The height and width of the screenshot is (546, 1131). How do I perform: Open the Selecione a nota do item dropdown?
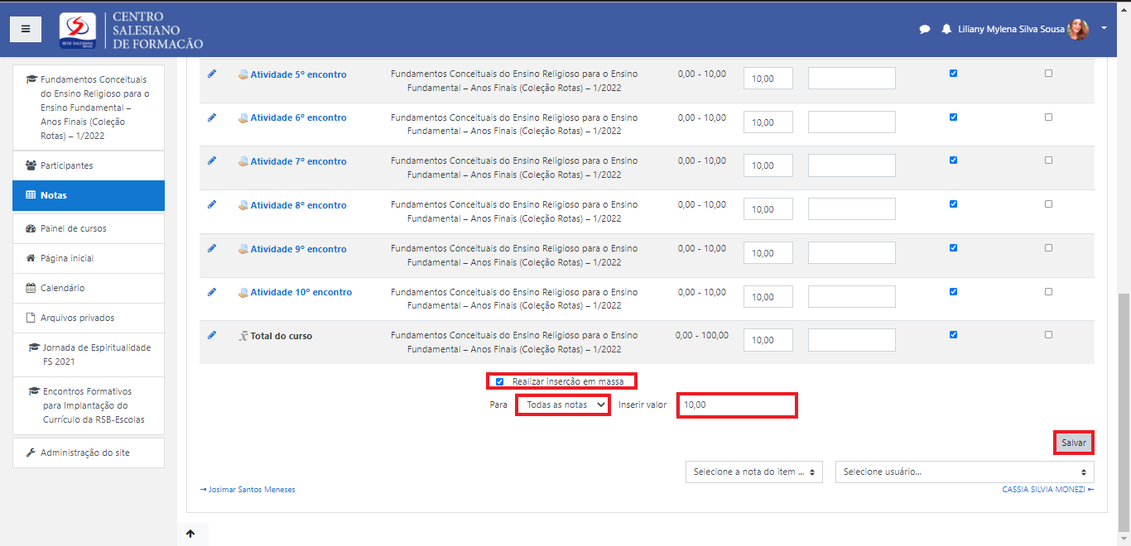[753, 472]
